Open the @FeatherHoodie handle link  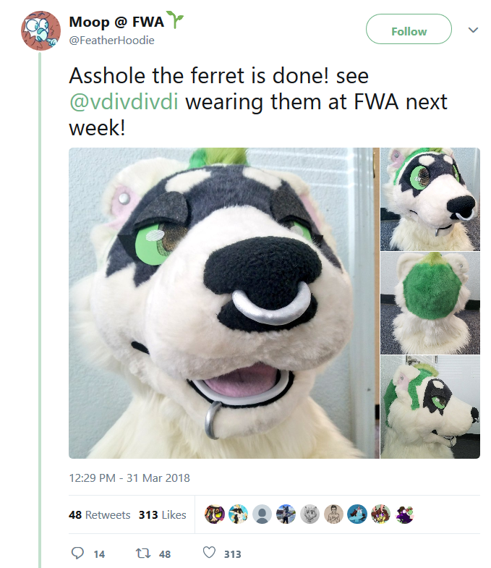point(112,41)
